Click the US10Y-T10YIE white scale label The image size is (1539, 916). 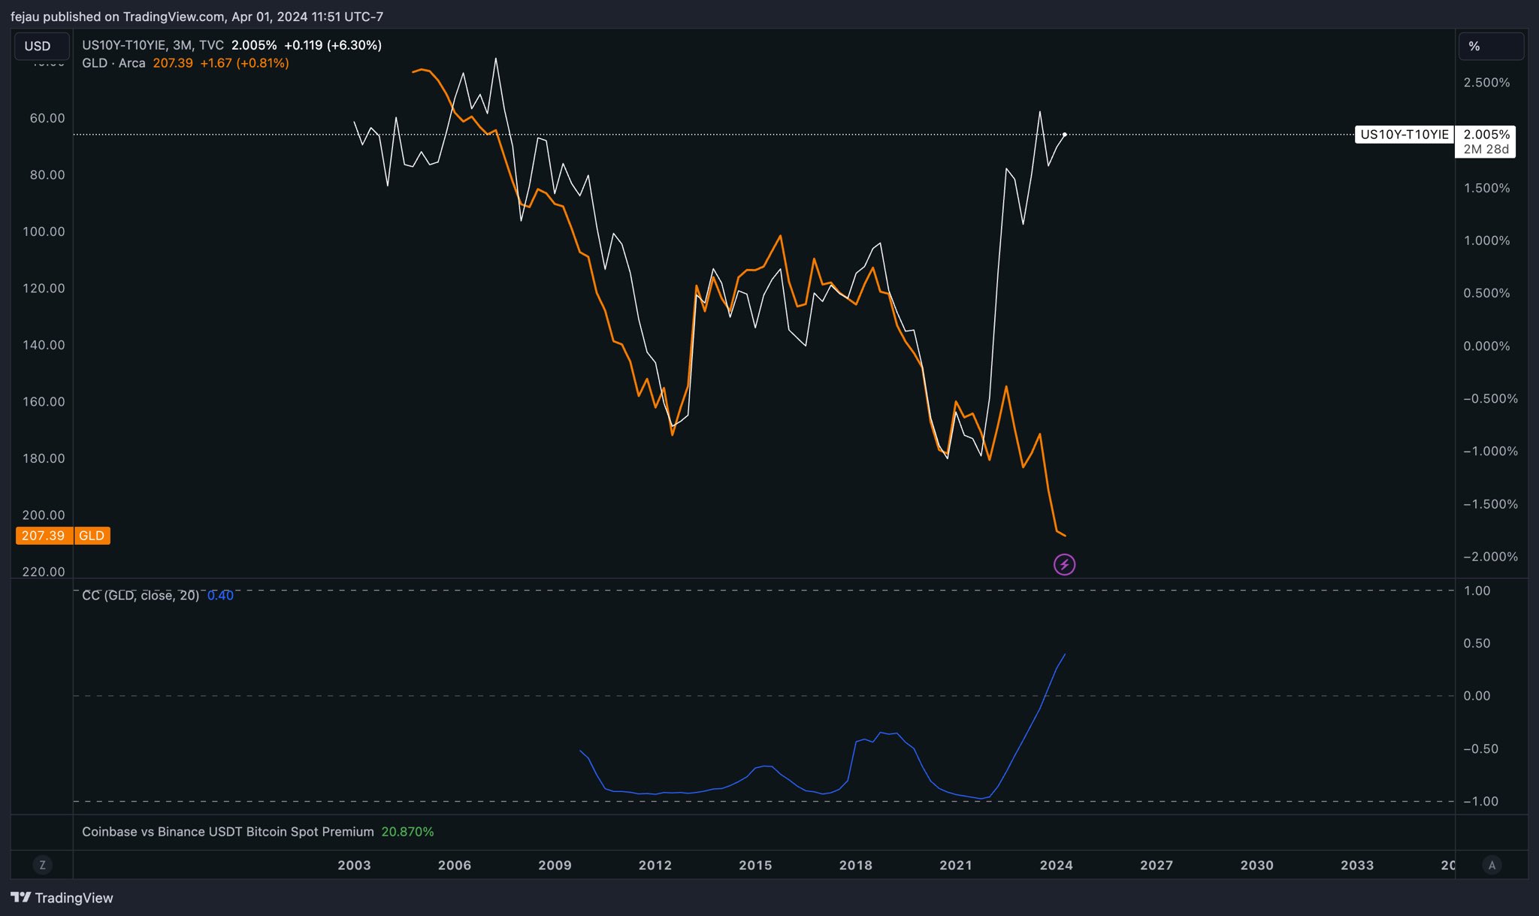click(1404, 135)
